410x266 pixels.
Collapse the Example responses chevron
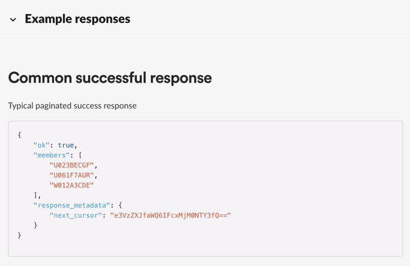13,20
